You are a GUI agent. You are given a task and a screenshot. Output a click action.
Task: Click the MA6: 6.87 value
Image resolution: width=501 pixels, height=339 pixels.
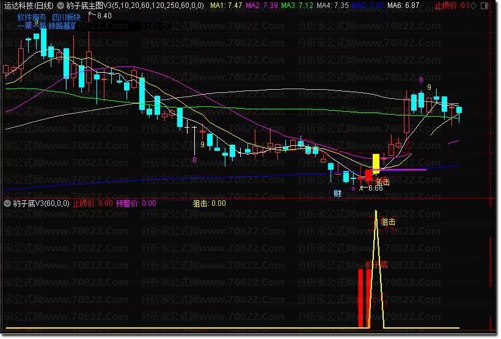click(x=403, y=5)
